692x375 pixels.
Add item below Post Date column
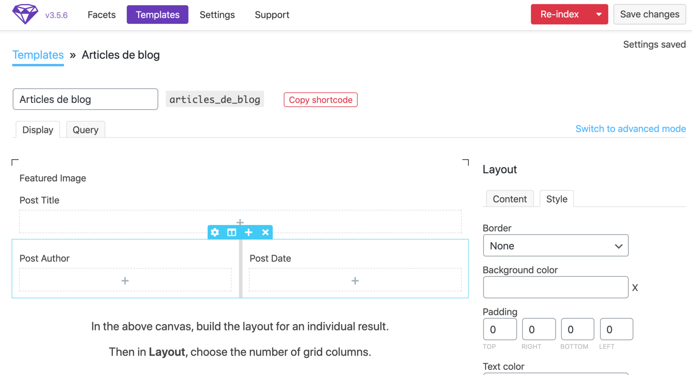[355, 281]
